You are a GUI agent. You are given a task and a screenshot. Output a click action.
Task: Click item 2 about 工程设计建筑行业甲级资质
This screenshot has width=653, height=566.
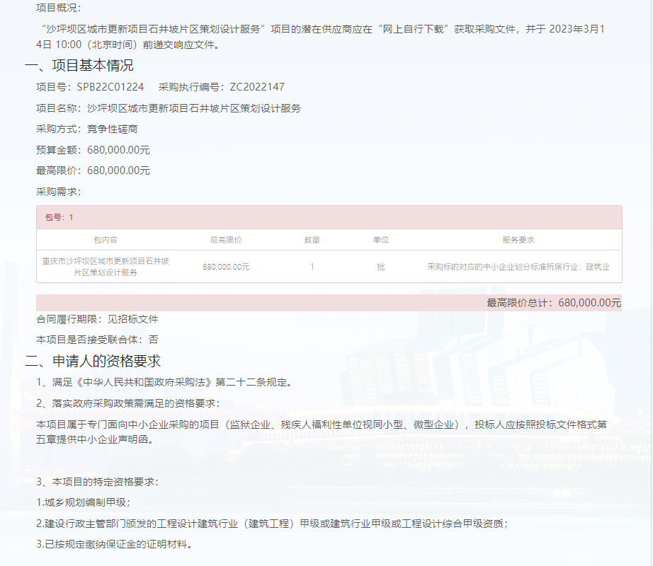(x=272, y=523)
